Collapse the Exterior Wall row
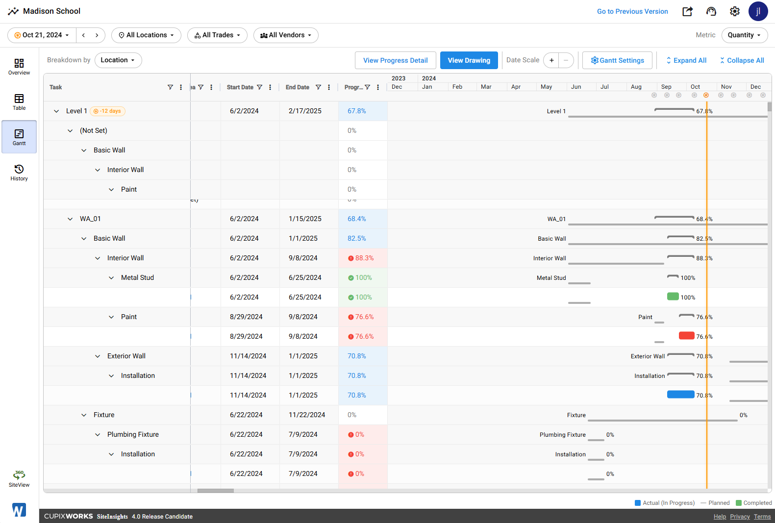 click(98, 356)
